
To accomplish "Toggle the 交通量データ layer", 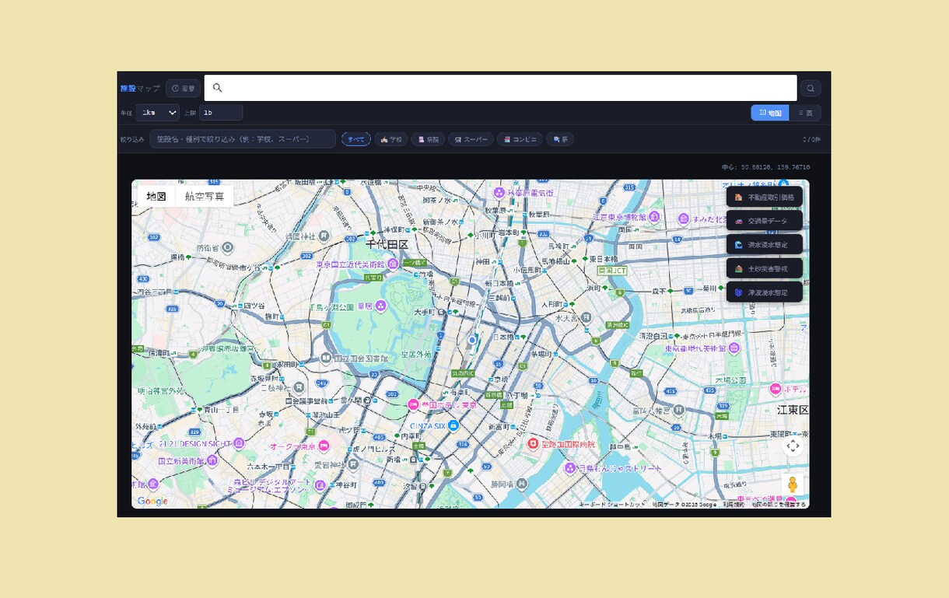I will click(x=765, y=221).
